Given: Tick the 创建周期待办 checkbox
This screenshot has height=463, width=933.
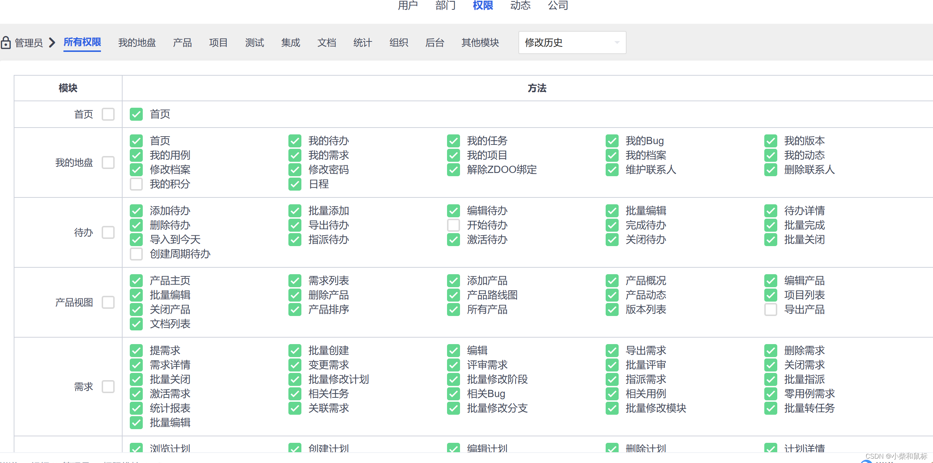Looking at the screenshot, I should (136, 254).
